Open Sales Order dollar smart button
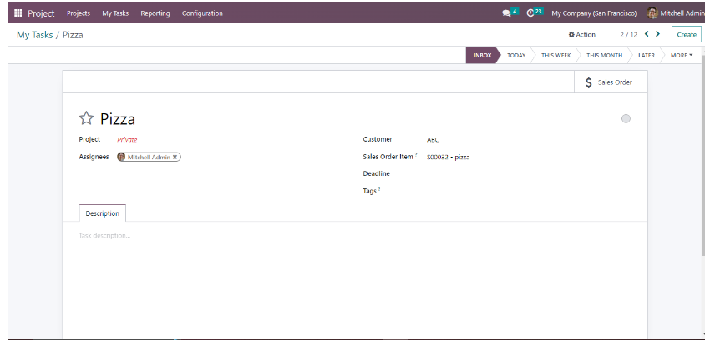 point(610,82)
